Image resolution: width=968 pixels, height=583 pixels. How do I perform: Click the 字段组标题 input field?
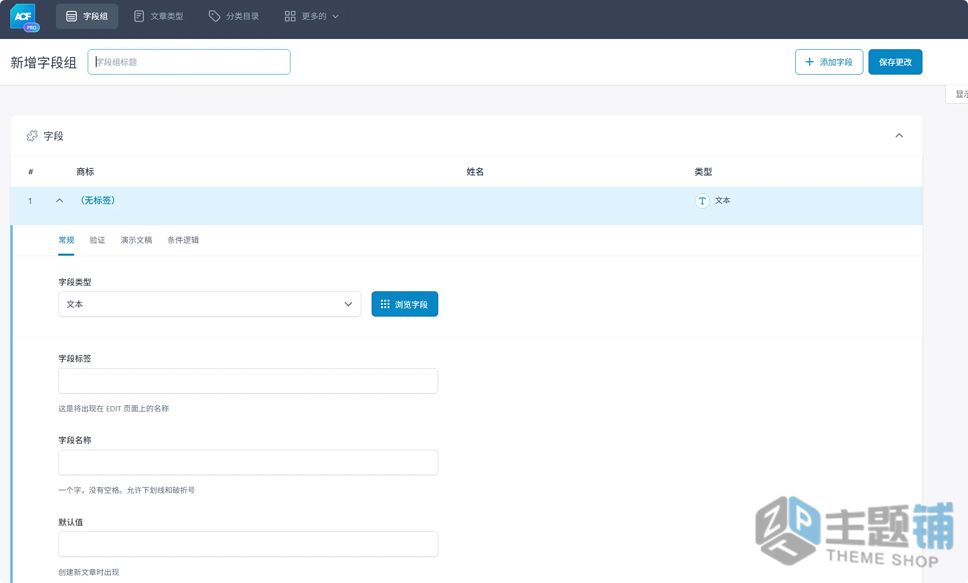(x=189, y=62)
